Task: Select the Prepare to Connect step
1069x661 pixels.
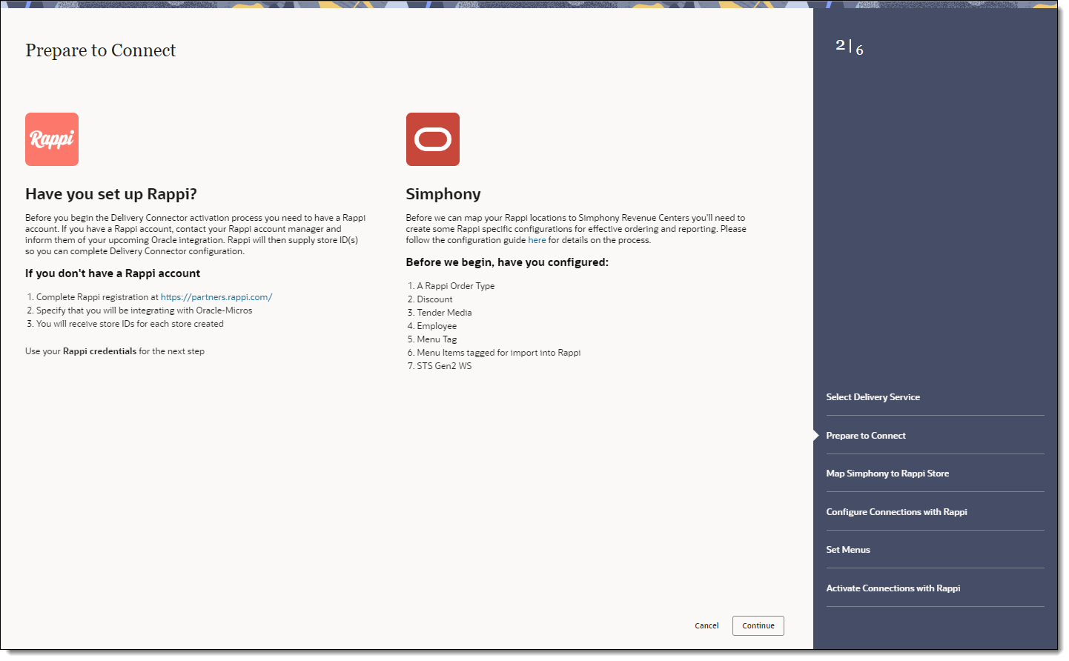Action: tap(866, 436)
